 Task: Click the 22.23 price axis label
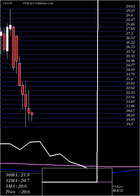130,93
